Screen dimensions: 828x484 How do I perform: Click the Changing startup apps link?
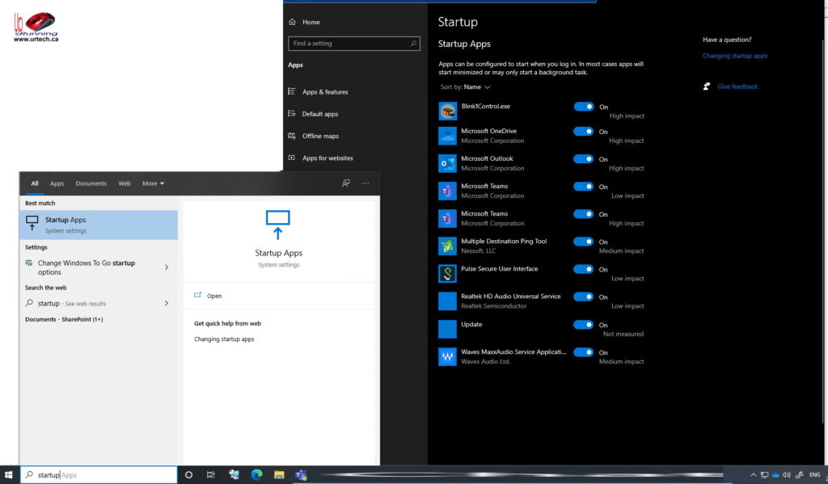(734, 55)
